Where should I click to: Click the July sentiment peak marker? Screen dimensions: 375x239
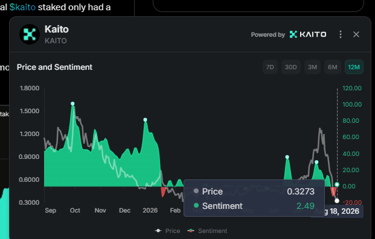click(x=316, y=162)
